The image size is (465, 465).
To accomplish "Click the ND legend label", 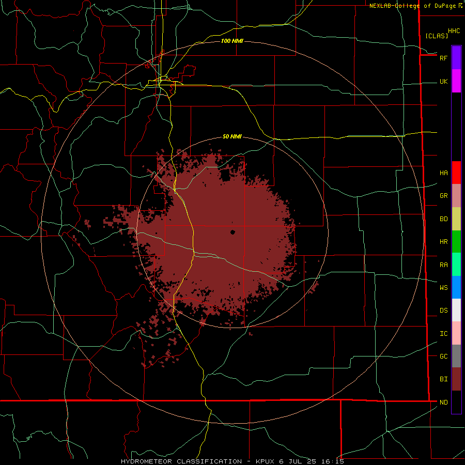I will click(x=444, y=402).
